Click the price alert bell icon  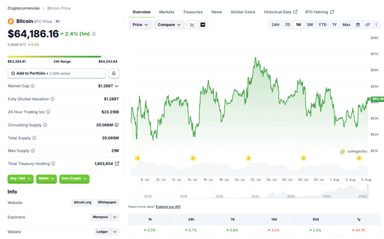114,73
